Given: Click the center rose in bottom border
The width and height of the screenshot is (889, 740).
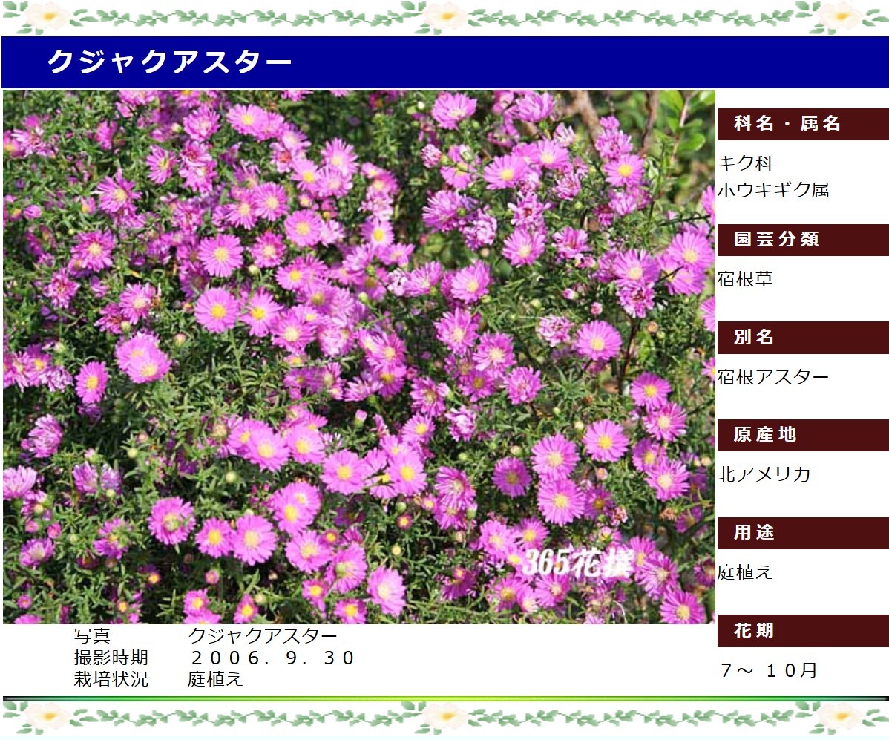Looking at the screenshot, I should [447, 717].
